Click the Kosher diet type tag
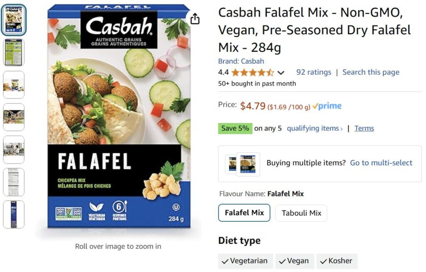Screen dimensions: 426x272 [337, 261]
